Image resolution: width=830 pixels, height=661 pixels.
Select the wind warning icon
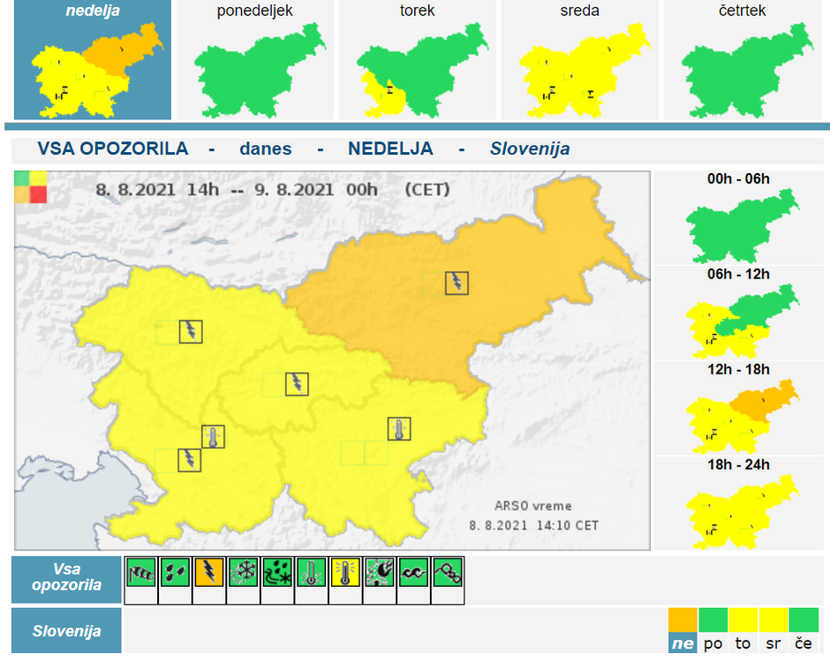click(x=141, y=579)
